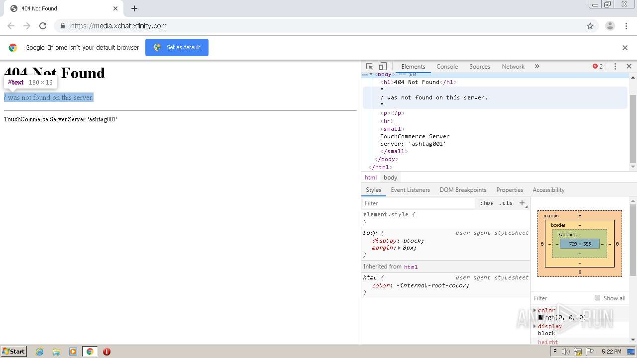The height and width of the screenshot is (358, 637).
Task: Switch to the Console panel
Action: click(447, 67)
